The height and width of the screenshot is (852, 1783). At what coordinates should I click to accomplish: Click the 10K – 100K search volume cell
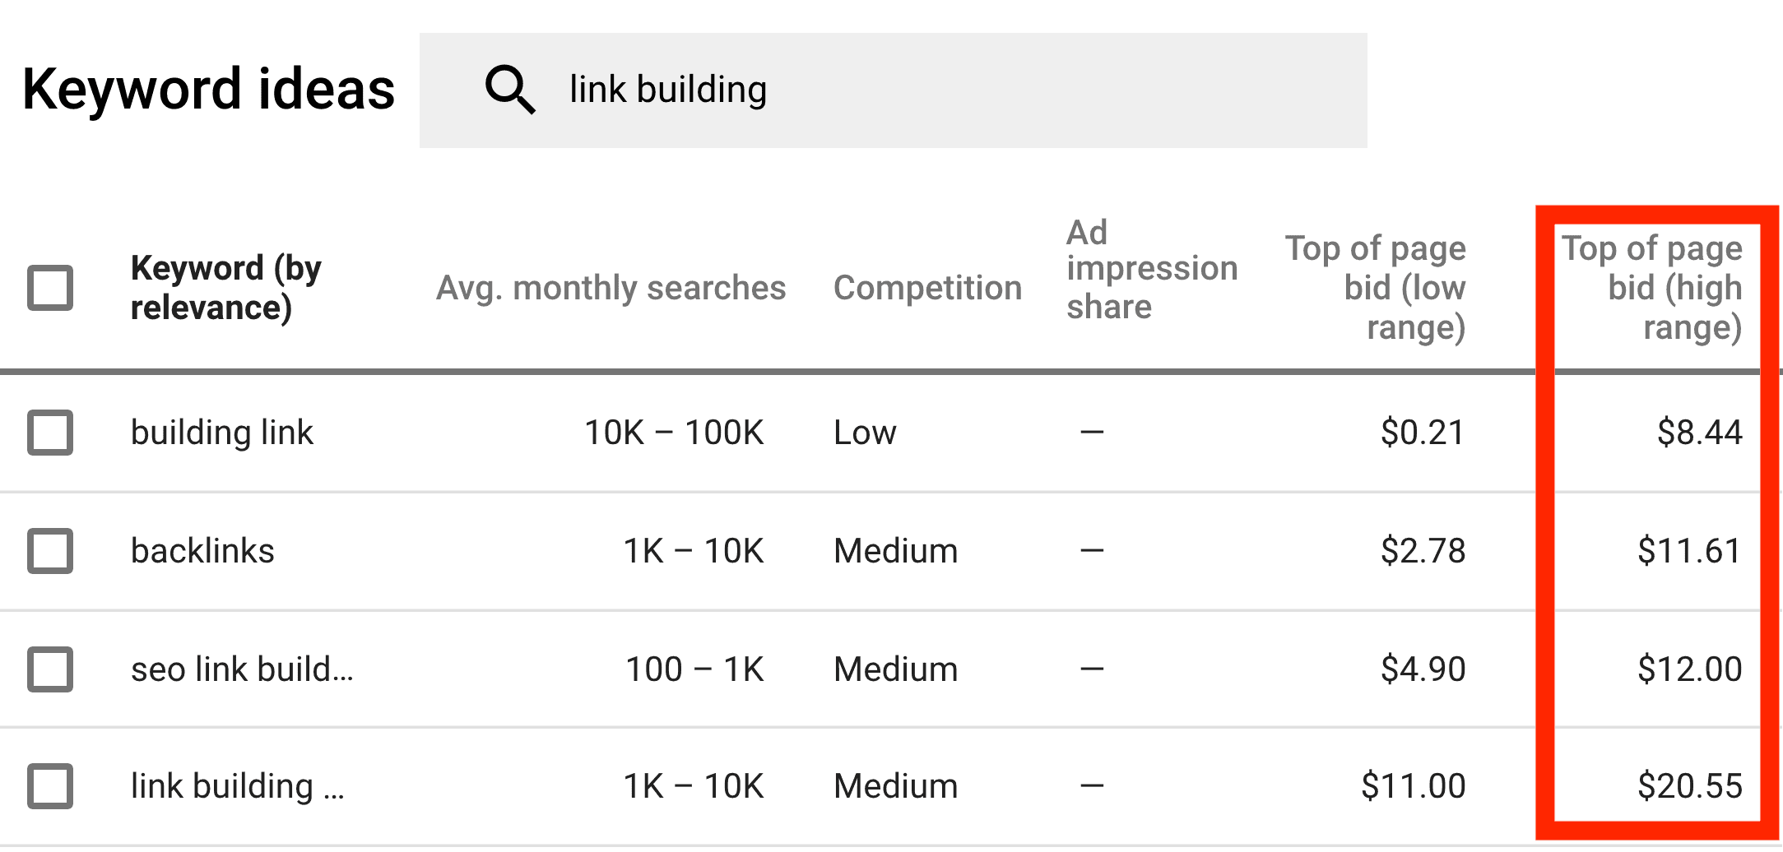pyautogui.click(x=674, y=433)
